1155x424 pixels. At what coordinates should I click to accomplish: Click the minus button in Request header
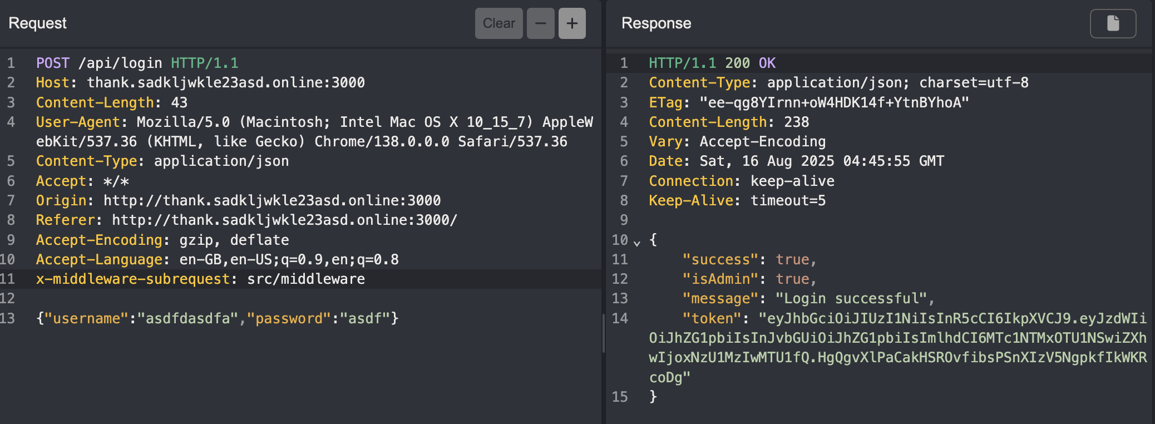[540, 23]
